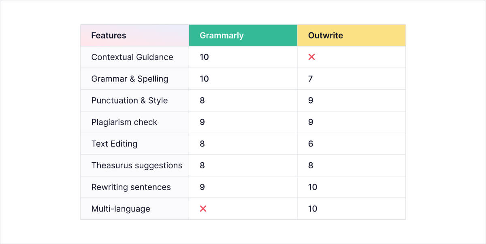Click the Plagiarism check label
This screenshot has height=244, width=486.
click(x=124, y=122)
